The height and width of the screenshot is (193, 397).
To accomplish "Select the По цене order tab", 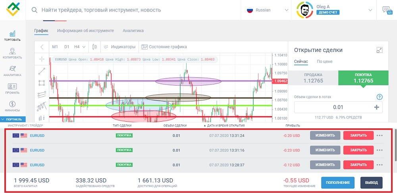I will coord(325,61).
